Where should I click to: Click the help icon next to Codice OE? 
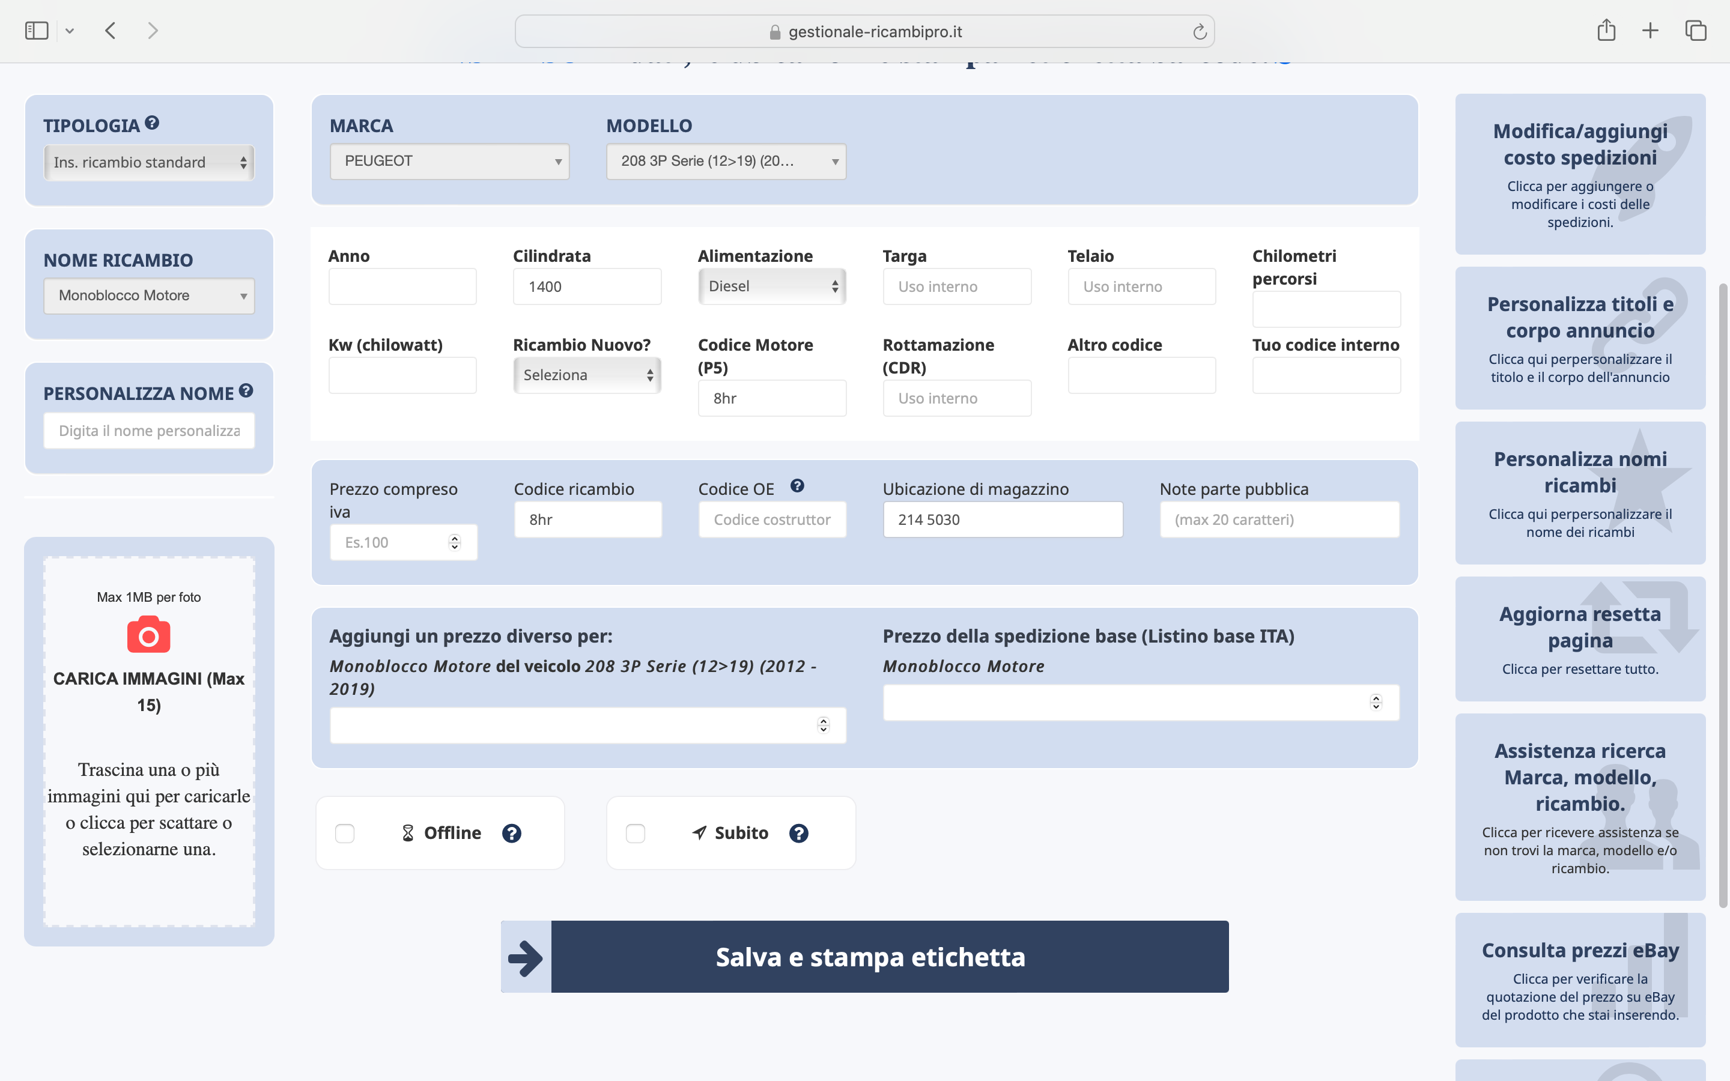click(x=797, y=486)
